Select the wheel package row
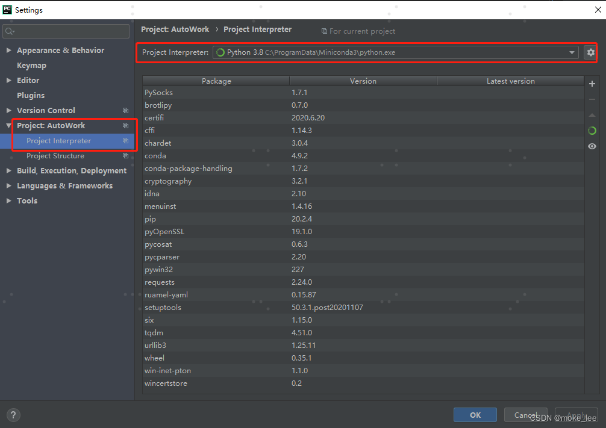This screenshot has height=428, width=606. click(363, 358)
